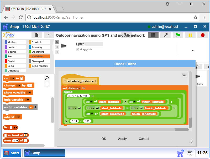Open the Chrome three-dot menu
This screenshot has height=159, width=210.
204,17
